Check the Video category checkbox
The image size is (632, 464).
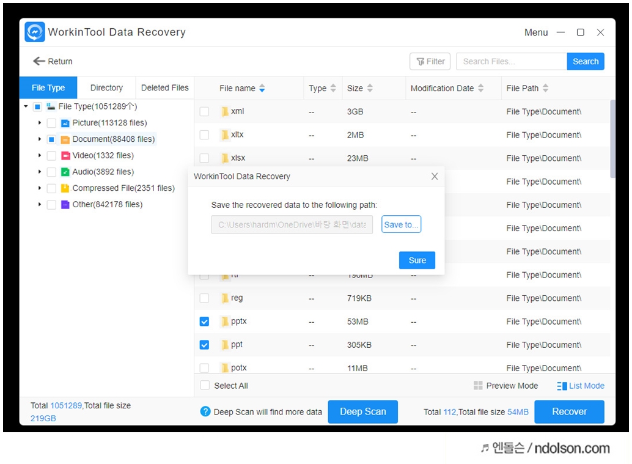click(x=51, y=156)
